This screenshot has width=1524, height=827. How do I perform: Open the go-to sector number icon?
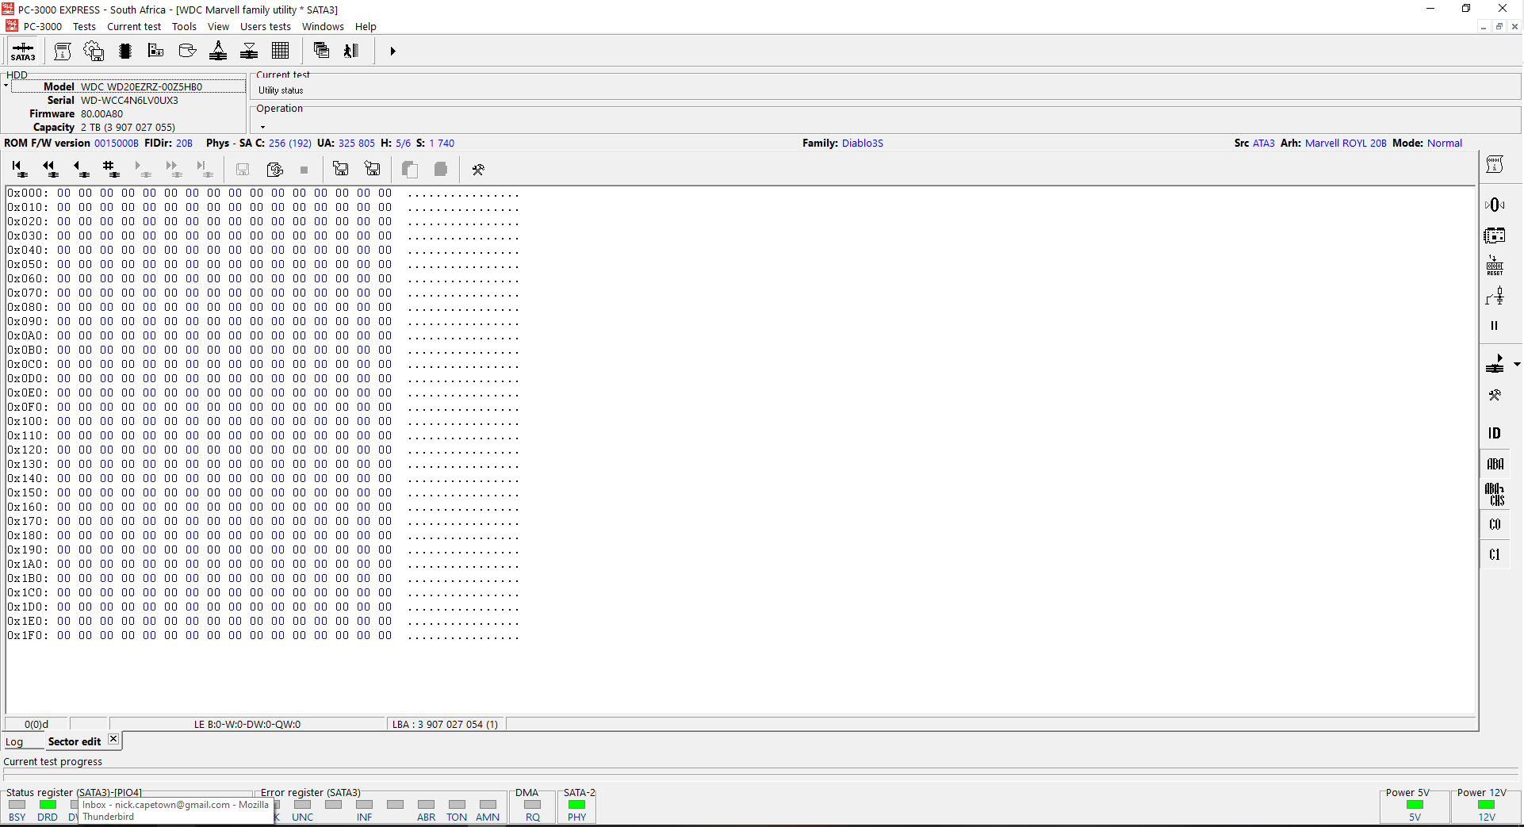click(110, 168)
